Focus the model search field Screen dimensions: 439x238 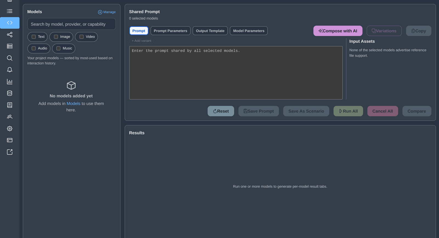click(71, 24)
